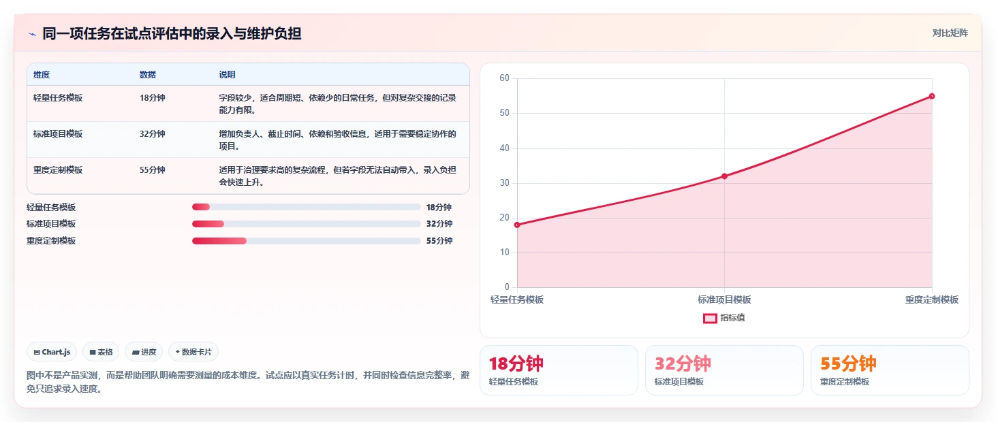Click the 18分钟 table cell
Viewport: 996px width, 422px height.
153,98
